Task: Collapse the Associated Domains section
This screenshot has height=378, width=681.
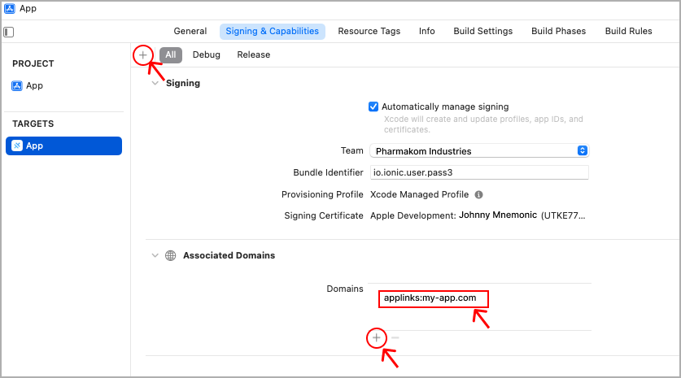Action: click(x=155, y=255)
